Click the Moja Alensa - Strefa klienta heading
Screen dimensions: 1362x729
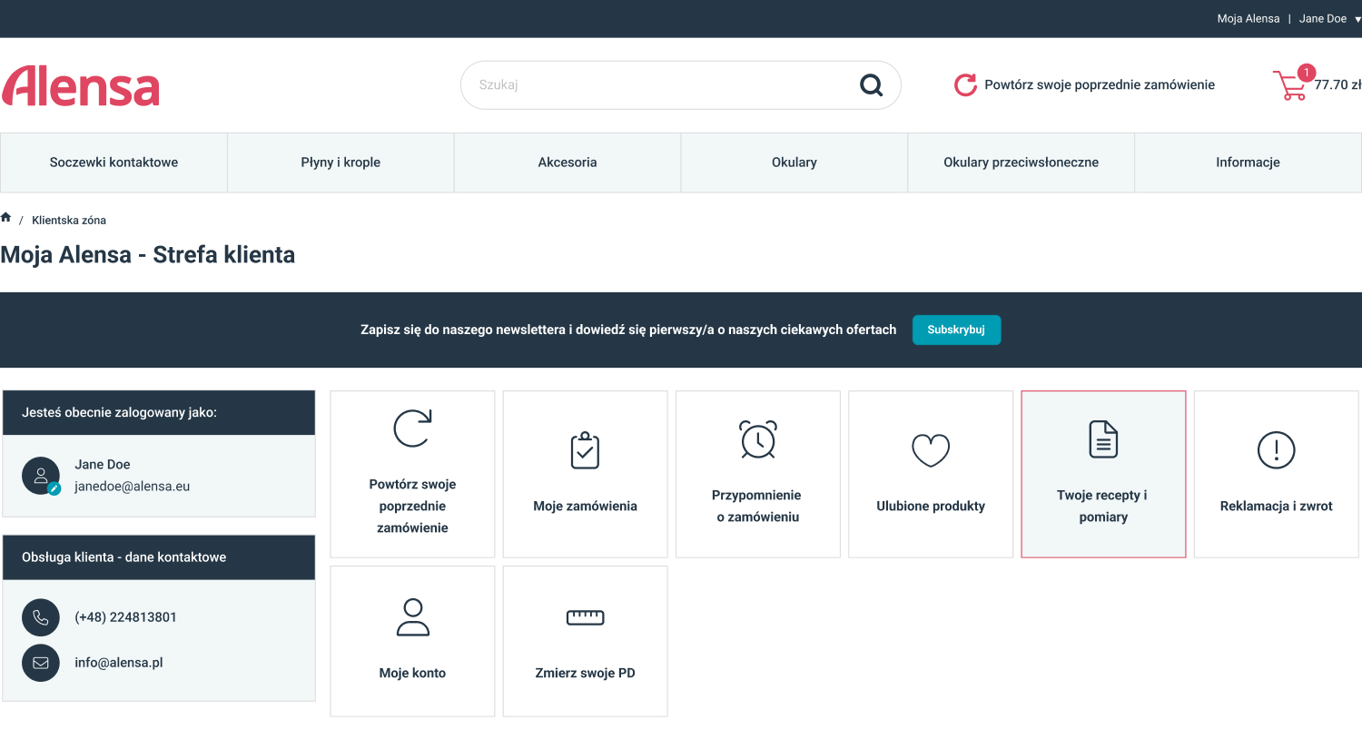[148, 255]
